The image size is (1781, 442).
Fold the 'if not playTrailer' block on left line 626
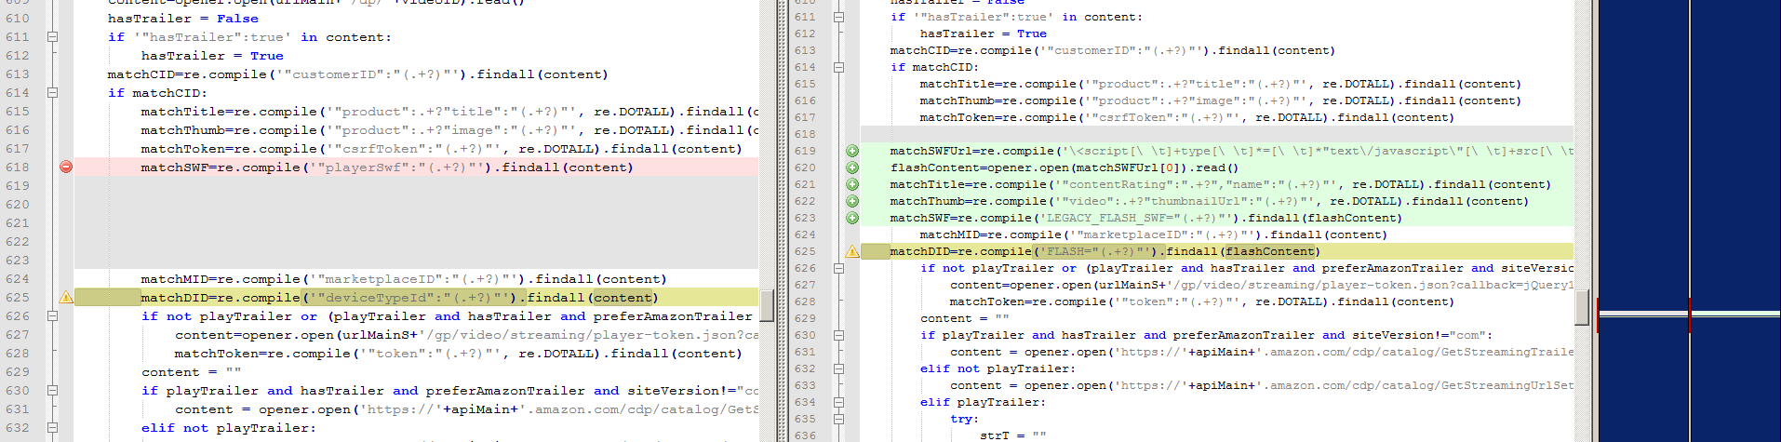coord(52,316)
